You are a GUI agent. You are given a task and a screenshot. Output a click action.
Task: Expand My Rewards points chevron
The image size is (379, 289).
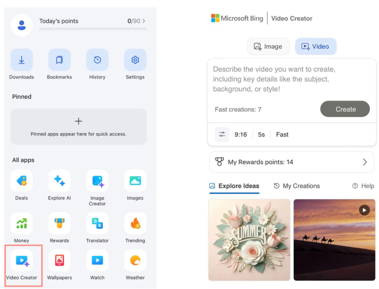tap(365, 162)
